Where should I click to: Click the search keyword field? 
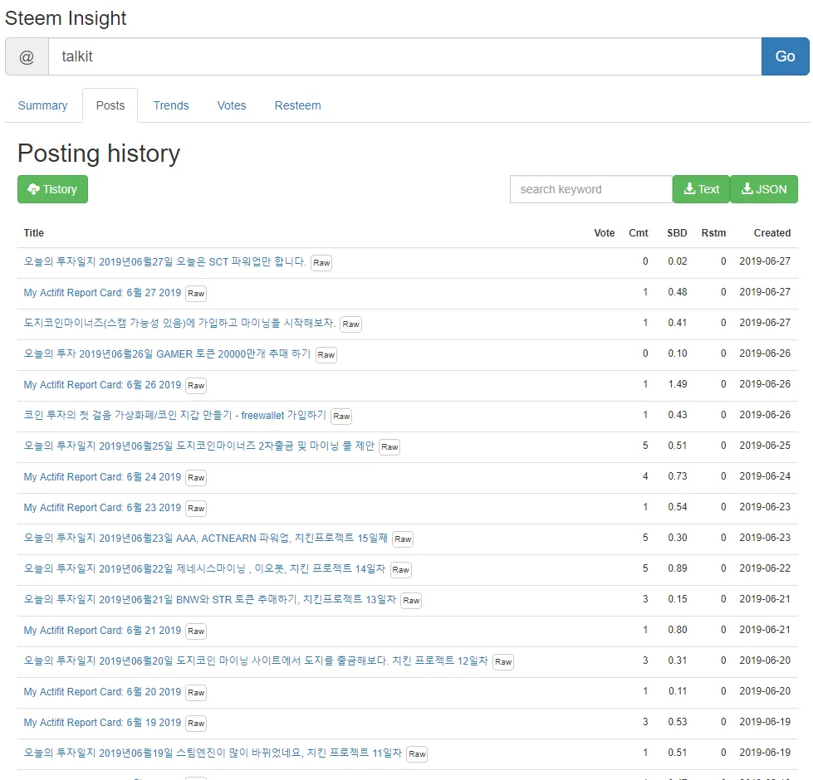(x=591, y=189)
